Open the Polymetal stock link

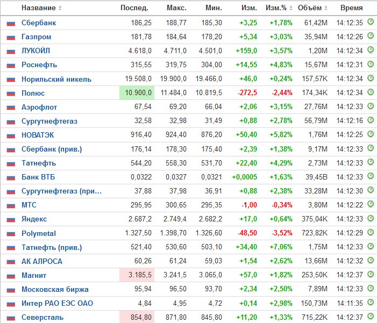click(39, 233)
